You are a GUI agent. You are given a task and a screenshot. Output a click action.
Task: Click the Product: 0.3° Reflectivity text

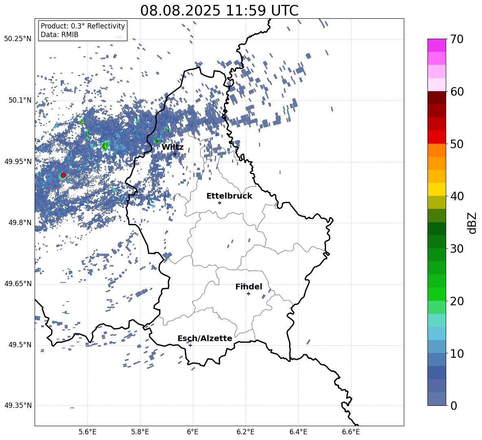coord(83,26)
